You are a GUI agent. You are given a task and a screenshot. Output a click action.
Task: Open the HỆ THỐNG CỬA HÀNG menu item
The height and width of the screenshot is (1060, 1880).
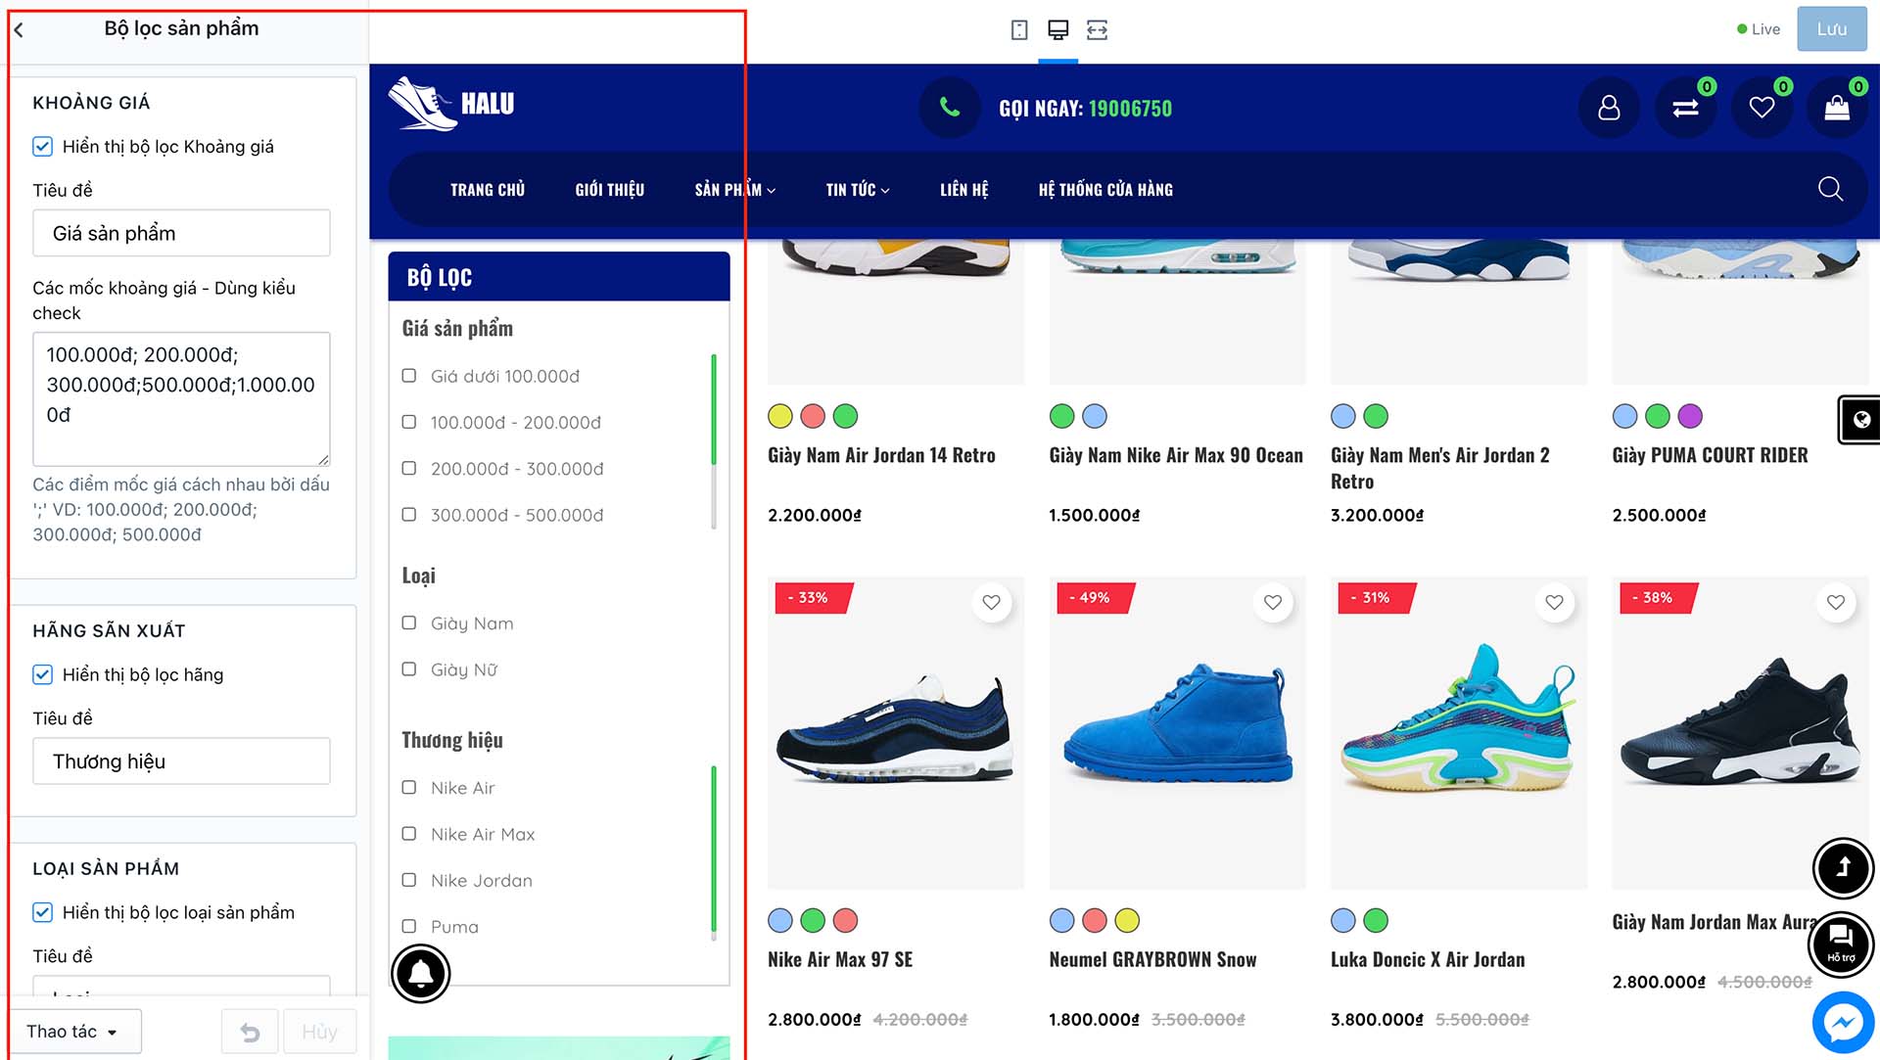pos(1105,190)
